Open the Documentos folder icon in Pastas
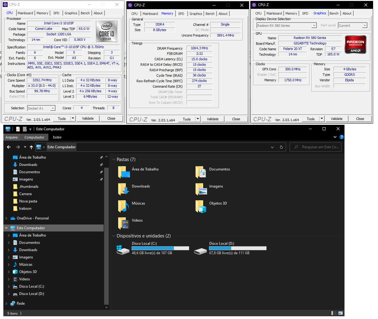The image size is (378, 319). [x=201, y=172]
